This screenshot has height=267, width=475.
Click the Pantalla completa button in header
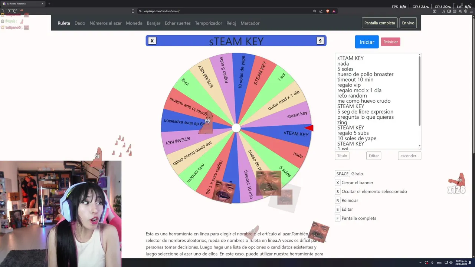[380, 23]
